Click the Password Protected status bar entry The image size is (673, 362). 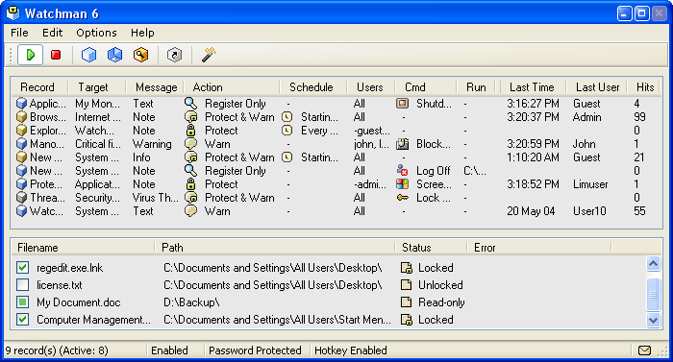255,350
